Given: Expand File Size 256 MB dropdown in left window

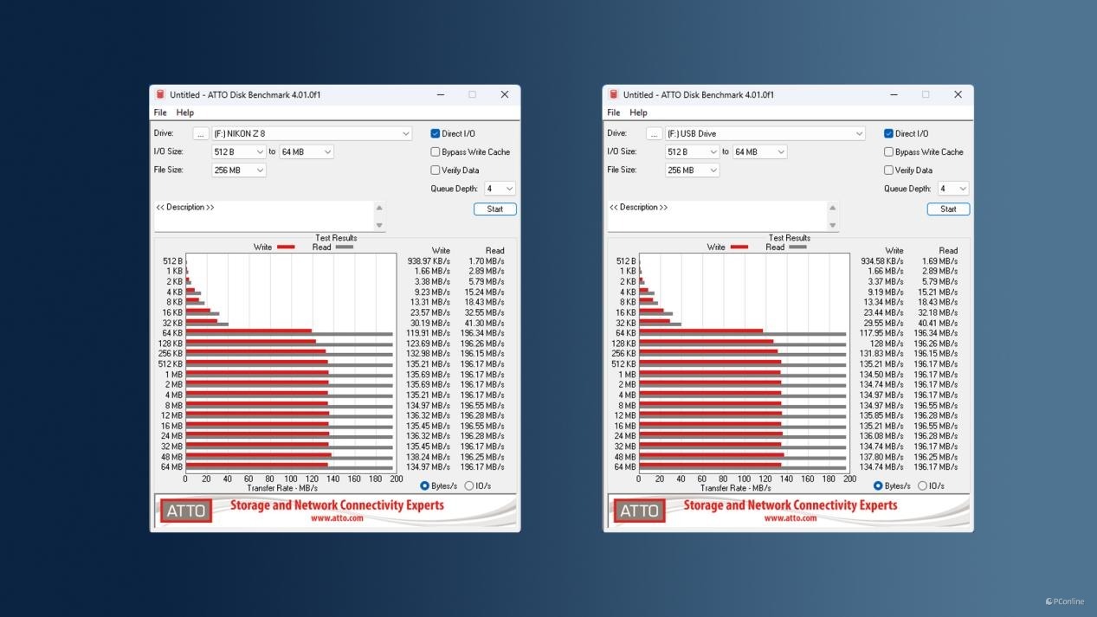Looking at the screenshot, I should 239,170.
